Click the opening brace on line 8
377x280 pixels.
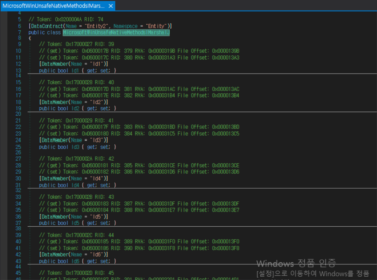click(30, 38)
